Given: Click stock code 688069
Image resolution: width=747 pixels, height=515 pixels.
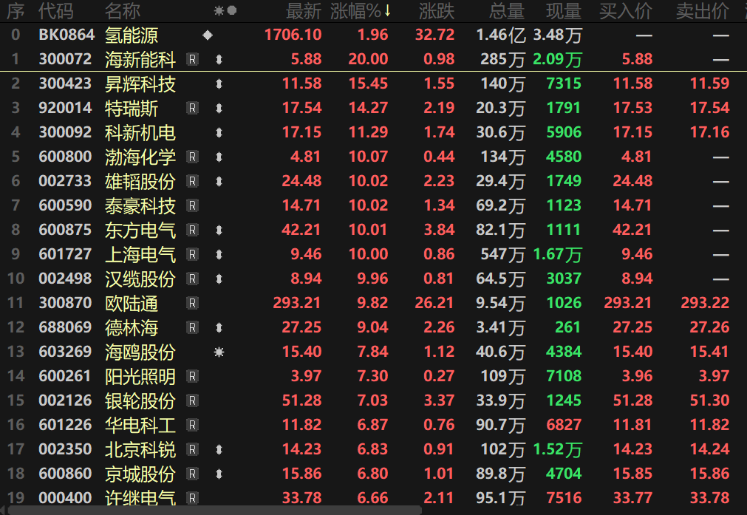Looking at the screenshot, I should 65,327.
